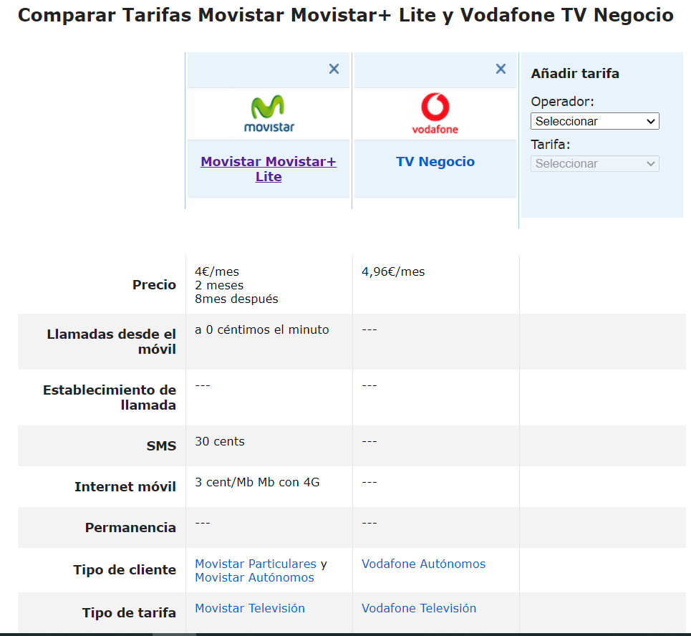This screenshot has width=691, height=636.
Task: Click the '30 cents' SMS value
Action: point(219,441)
